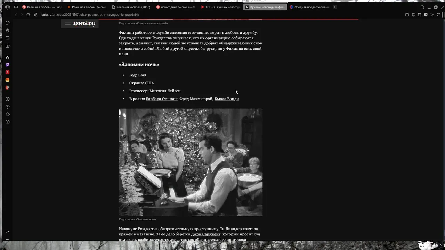Open the tab search magnifier icon

coord(422,7)
